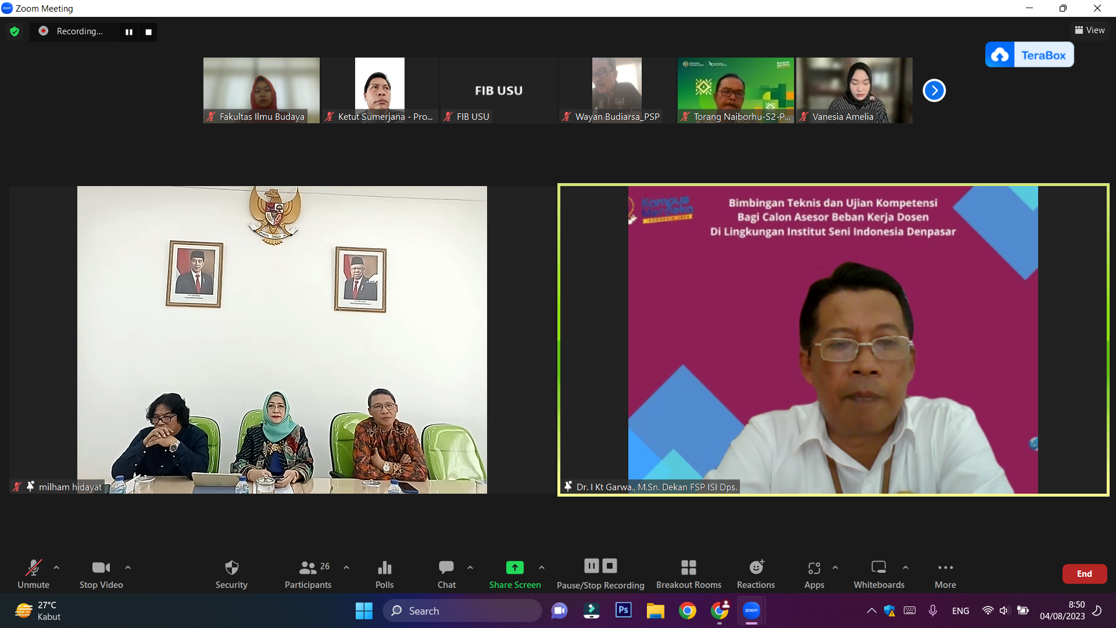This screenshot has width=1116, height=628.
Task: Open the Participants panel
Action: pyautogui.click(x=308, y=574)
